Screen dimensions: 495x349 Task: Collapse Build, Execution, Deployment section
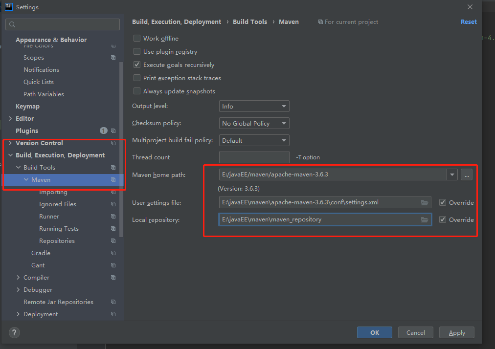10,155
